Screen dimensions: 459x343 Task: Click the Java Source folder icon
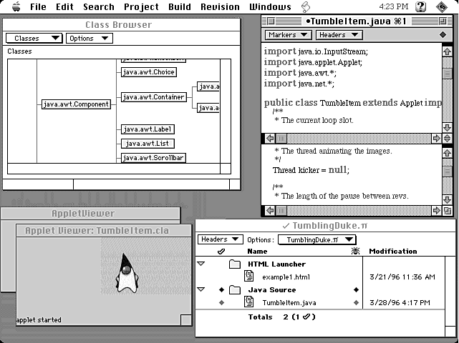pos(235,290)
